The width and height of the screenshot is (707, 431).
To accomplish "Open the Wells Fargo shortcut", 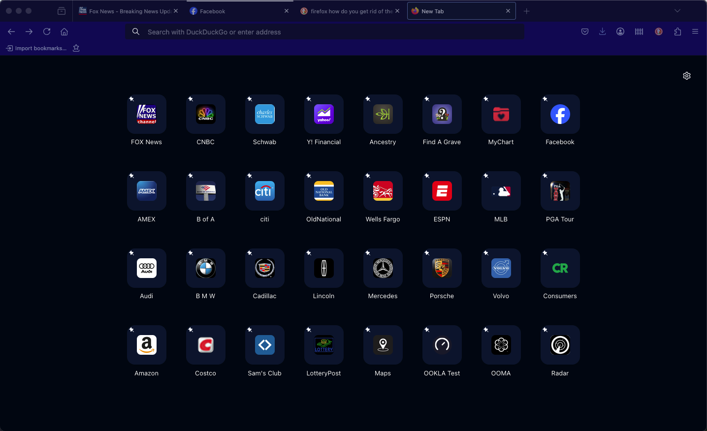I will (x=383, y=191).
